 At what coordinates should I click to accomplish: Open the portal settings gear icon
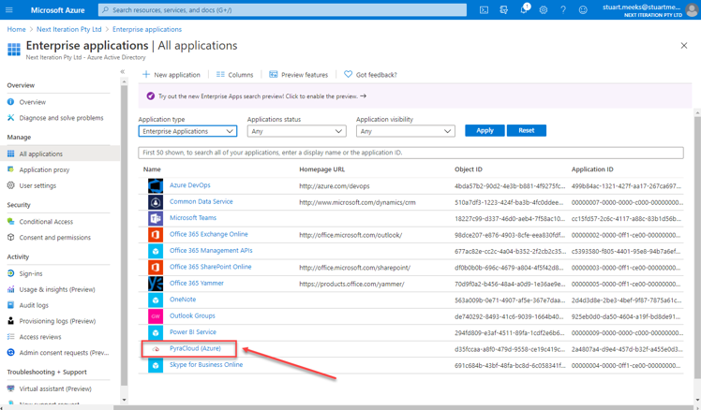543,10
